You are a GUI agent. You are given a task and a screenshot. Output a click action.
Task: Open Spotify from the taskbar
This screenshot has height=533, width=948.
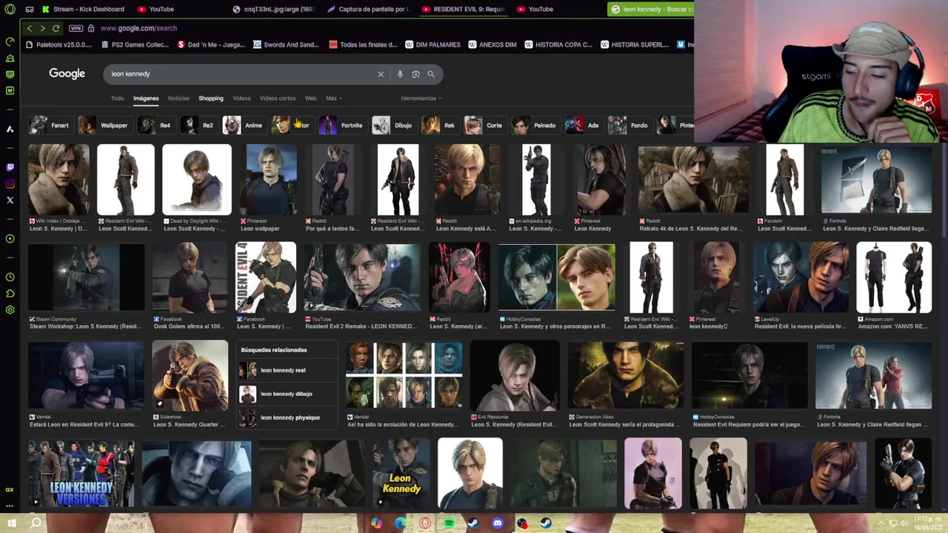click(x=450, y=523)
